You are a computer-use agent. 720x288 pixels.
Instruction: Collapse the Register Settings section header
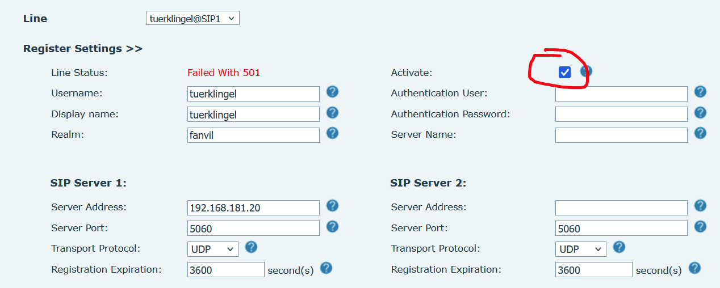82,49
